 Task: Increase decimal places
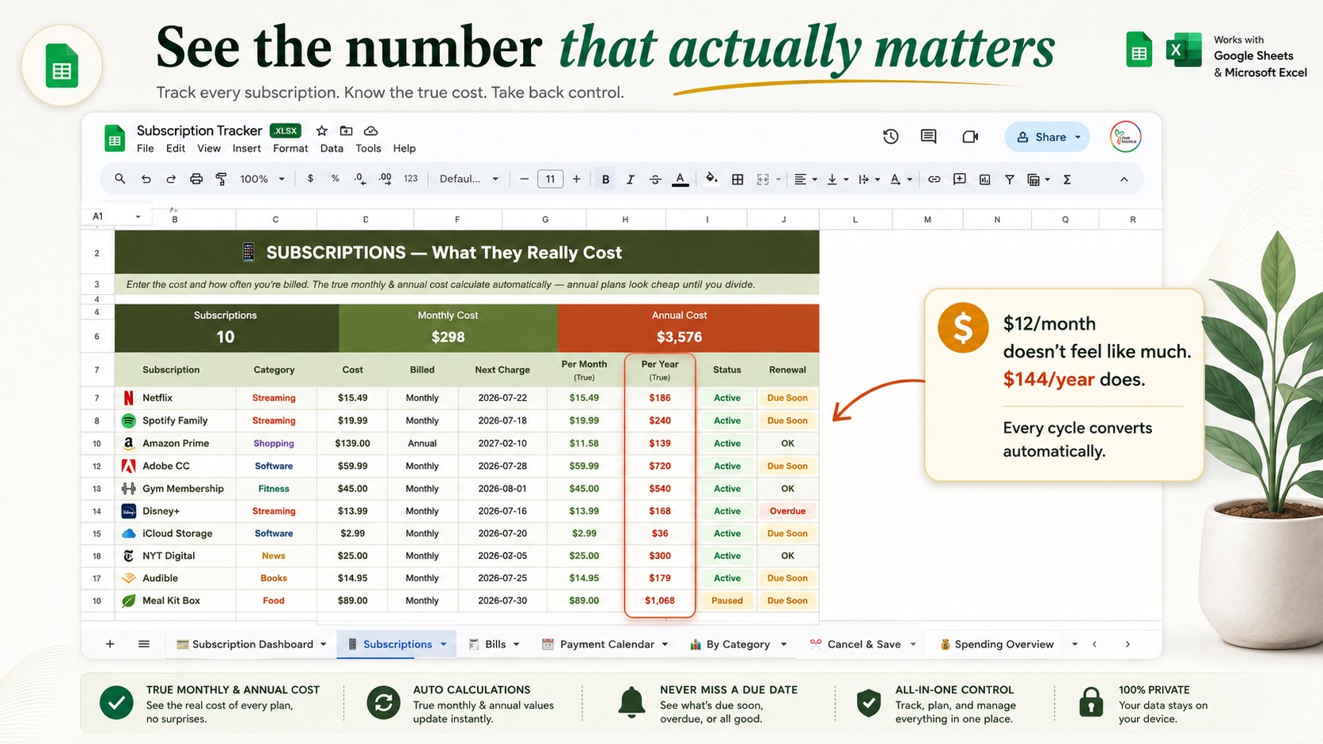coord(385,179)
